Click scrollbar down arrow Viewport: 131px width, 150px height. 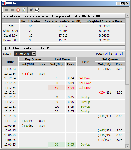(x=127, y=146)
